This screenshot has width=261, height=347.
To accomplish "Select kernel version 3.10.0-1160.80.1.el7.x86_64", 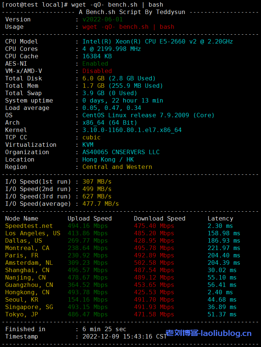I will (132, 130).
